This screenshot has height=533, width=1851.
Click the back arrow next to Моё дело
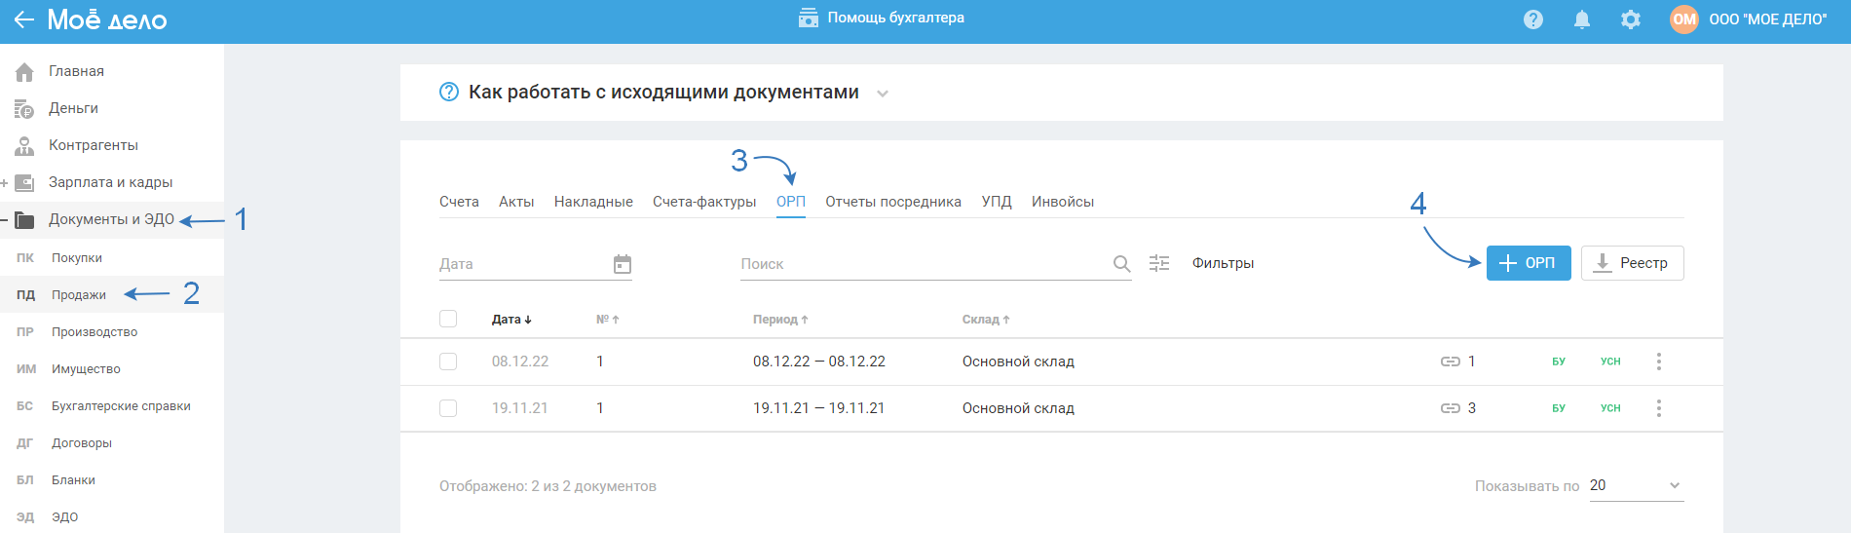(x=24, y=19)
